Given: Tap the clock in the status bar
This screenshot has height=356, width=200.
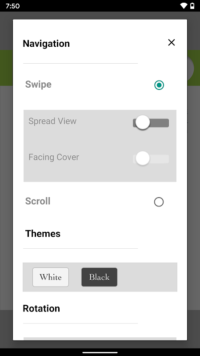Looking at the screenshot, I should click(13, 6).
